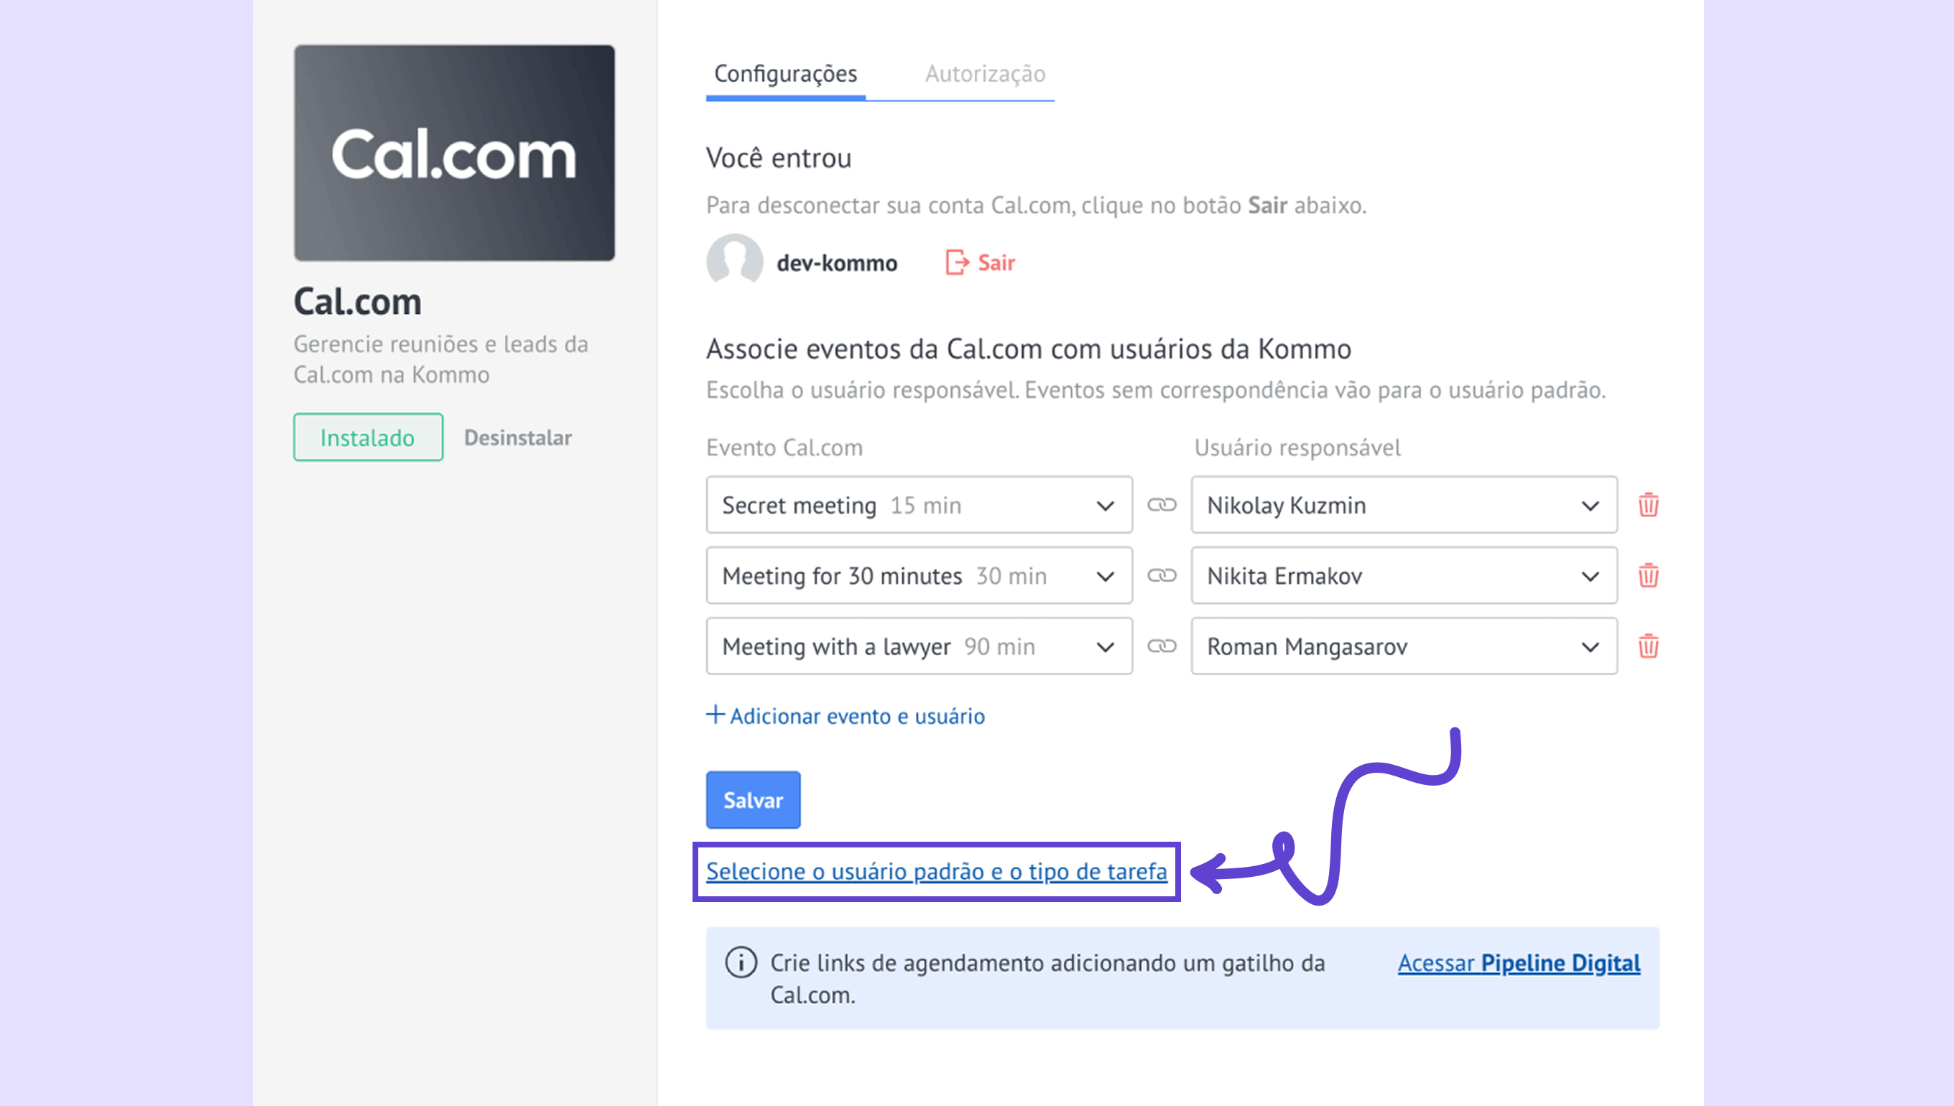The image size is (1954, 1106).
Task: Click the info icon in the blue banner
Action: (x=741, y=962)
